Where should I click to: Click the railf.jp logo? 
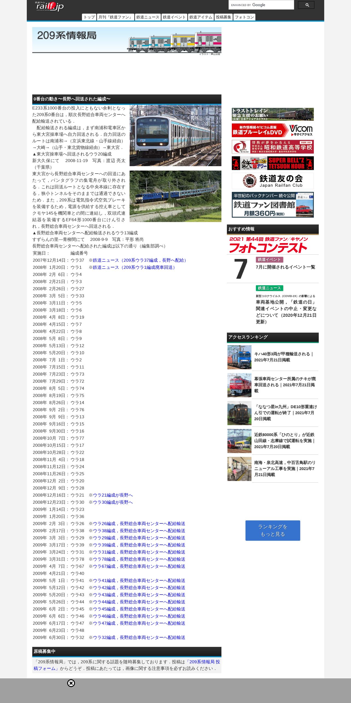coord(49,6)
